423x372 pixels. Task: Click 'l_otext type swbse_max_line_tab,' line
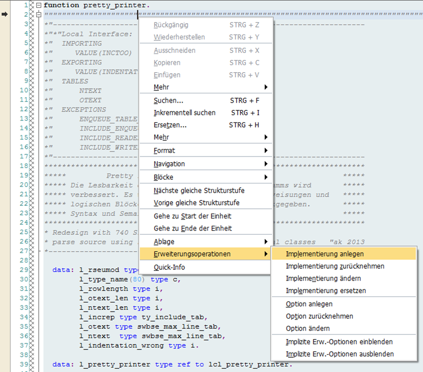[150, 326]
